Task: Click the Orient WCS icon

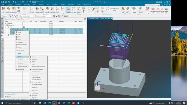Action: (x=166, y=10)
